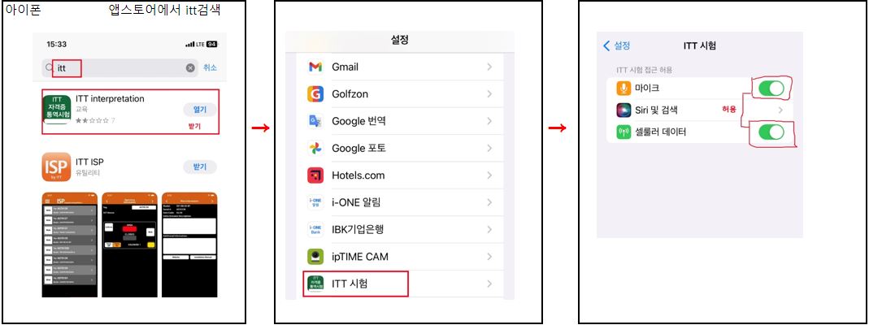Open the Hotels.com red icon
Screen dimensions: 869x325
click(x=315, y=175)
